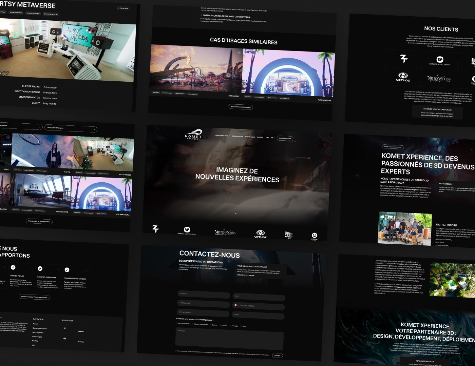The height and width of the screenshot is (366, 475).
Task: Click the lightning-style logo in Nos Clients grid
Action: pos(403,59)
